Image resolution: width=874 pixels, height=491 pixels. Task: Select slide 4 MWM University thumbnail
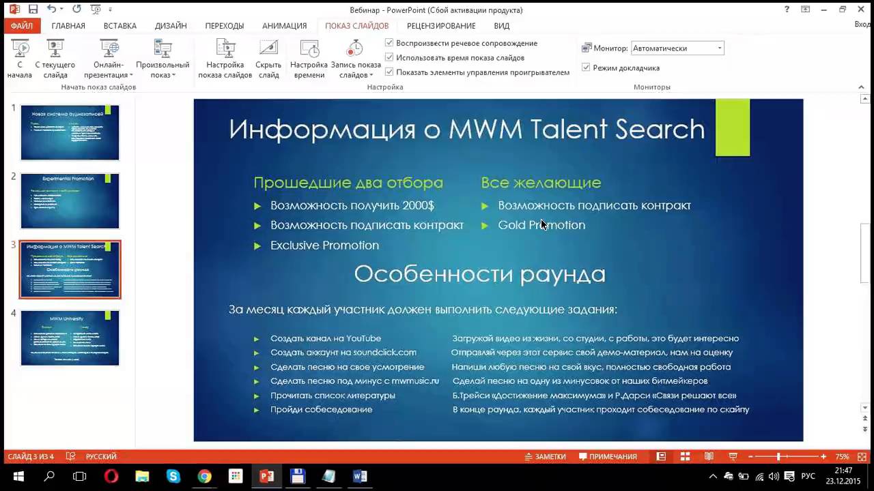point(70,338)
